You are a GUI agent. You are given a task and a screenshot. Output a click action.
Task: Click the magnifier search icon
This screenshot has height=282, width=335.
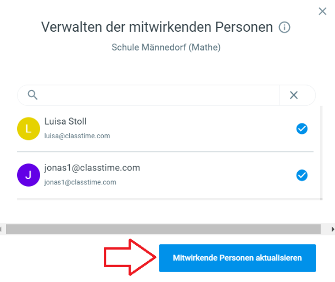click(33, 95)
